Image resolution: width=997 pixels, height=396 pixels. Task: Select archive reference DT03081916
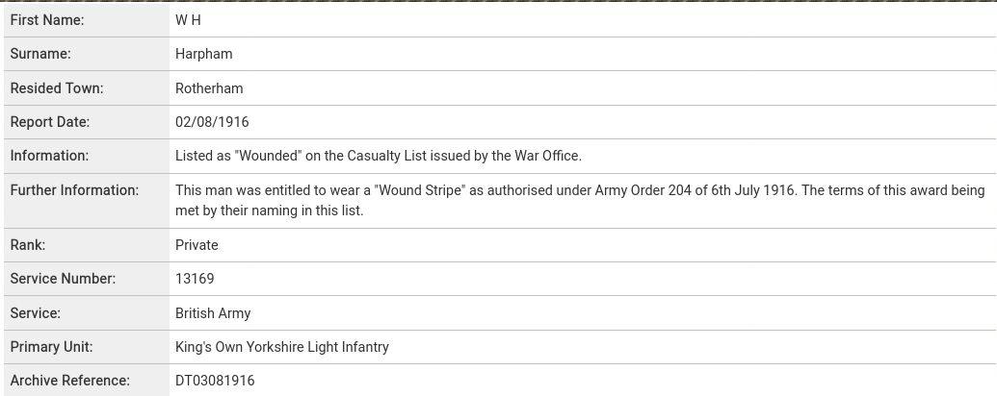coord(215,381)
